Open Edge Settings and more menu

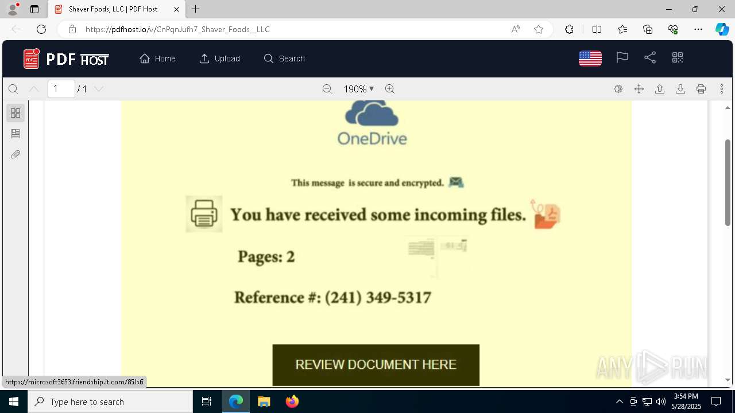698,29
